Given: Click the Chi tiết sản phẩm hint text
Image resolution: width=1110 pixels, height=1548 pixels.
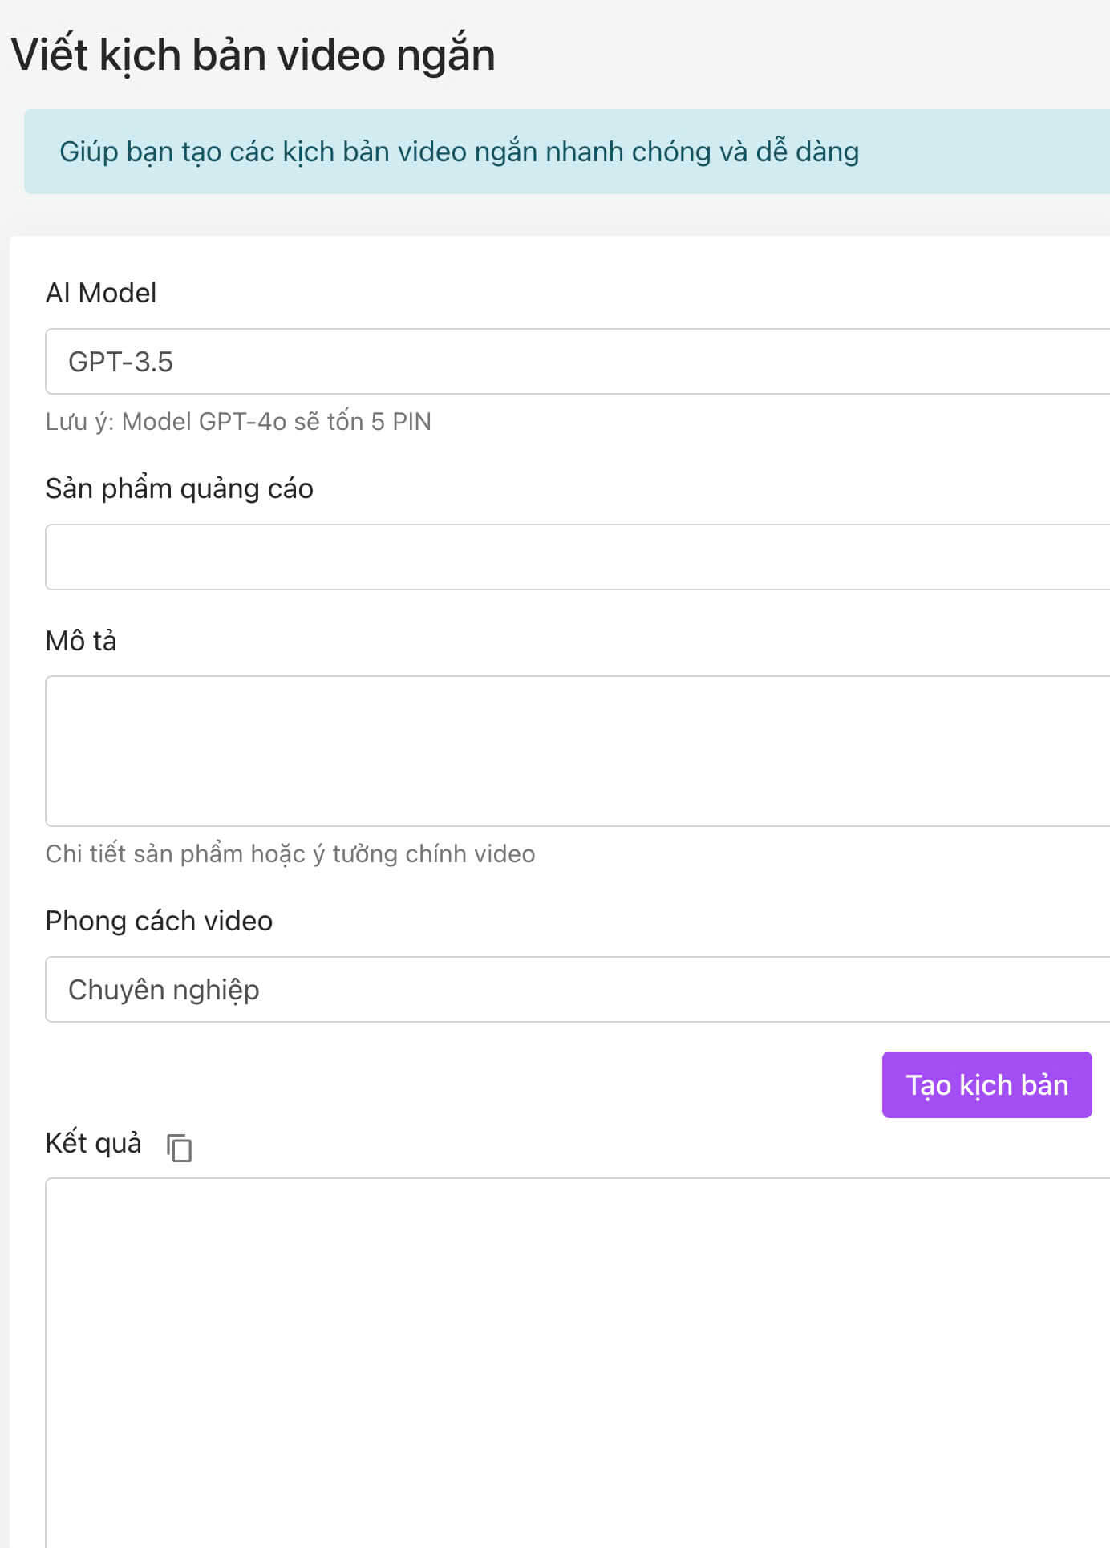Looking at the screenshot, I should pos(290,854).
